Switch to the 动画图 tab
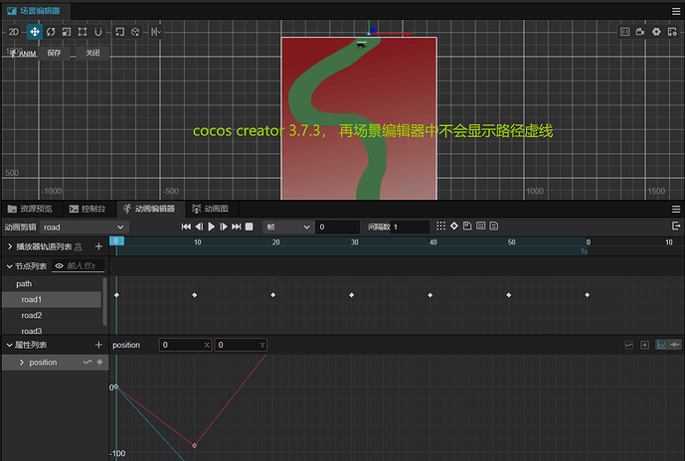Viewport: 685px width, 461px height. 211,209
